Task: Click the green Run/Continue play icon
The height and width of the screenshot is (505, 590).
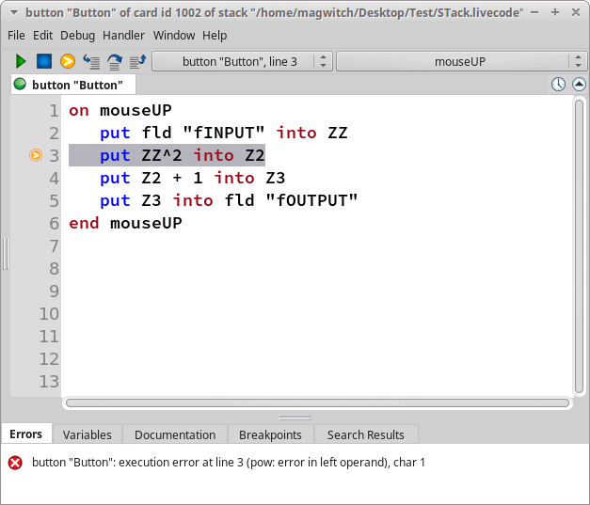Action: tap(21, 61)
